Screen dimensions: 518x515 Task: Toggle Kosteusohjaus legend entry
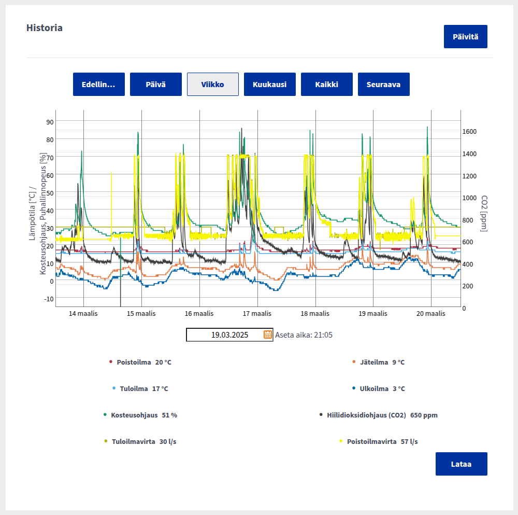tap(143, 415)
